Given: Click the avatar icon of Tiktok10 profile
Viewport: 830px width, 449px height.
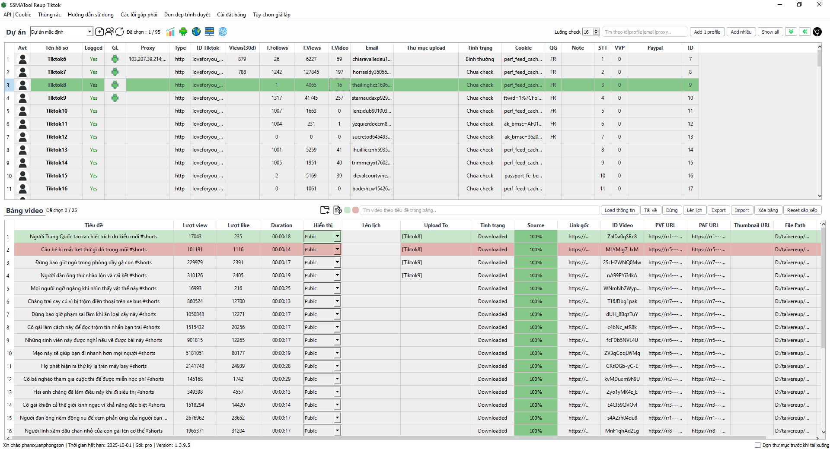Looking at the screenshot, I should point(22,111).
